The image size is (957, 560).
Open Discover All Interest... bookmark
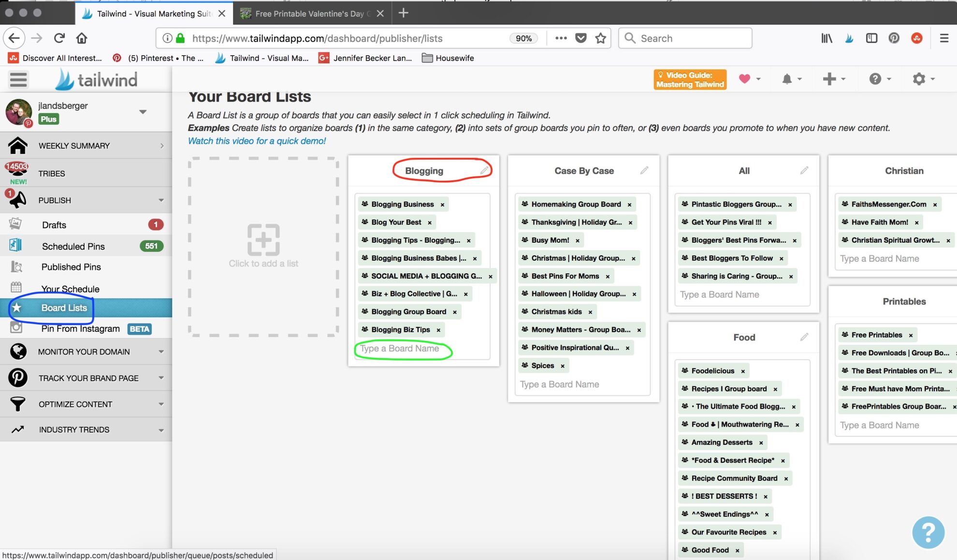tap(55, 58)
